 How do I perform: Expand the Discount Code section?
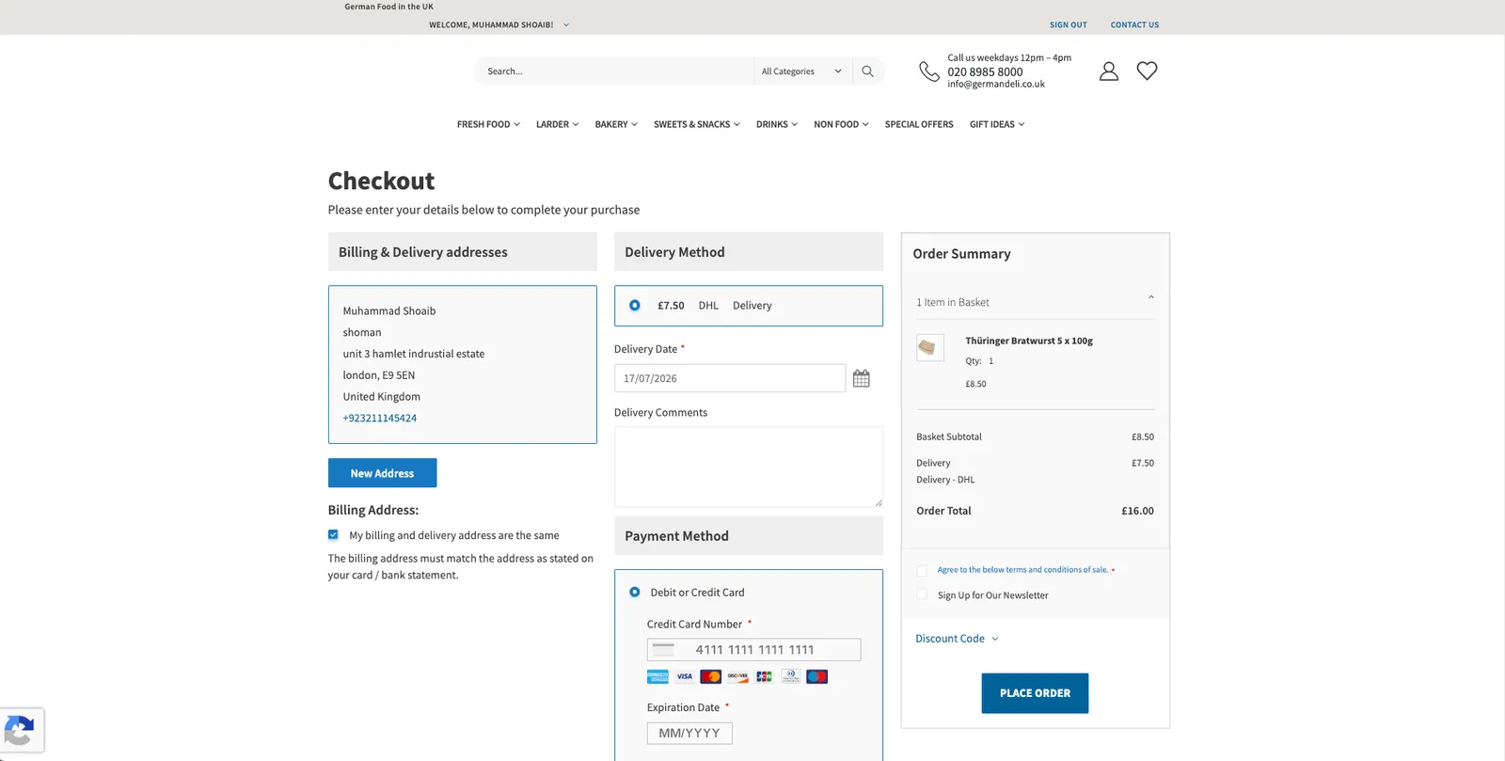pyautogui.click(x=957, y=639)
